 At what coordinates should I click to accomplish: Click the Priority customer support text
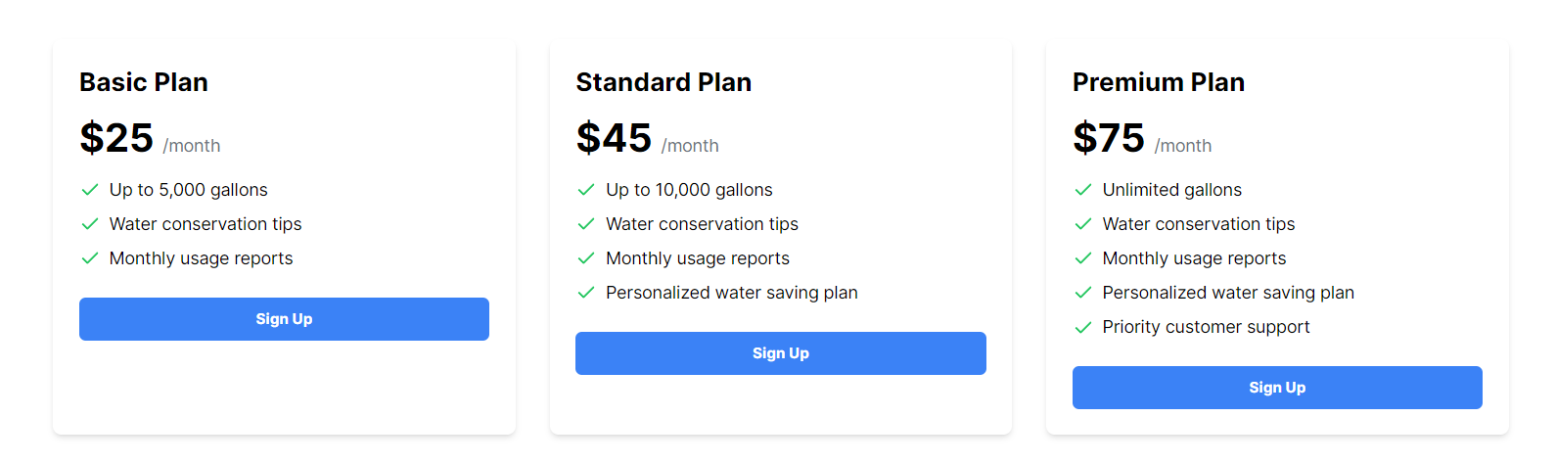(1206, 327)
